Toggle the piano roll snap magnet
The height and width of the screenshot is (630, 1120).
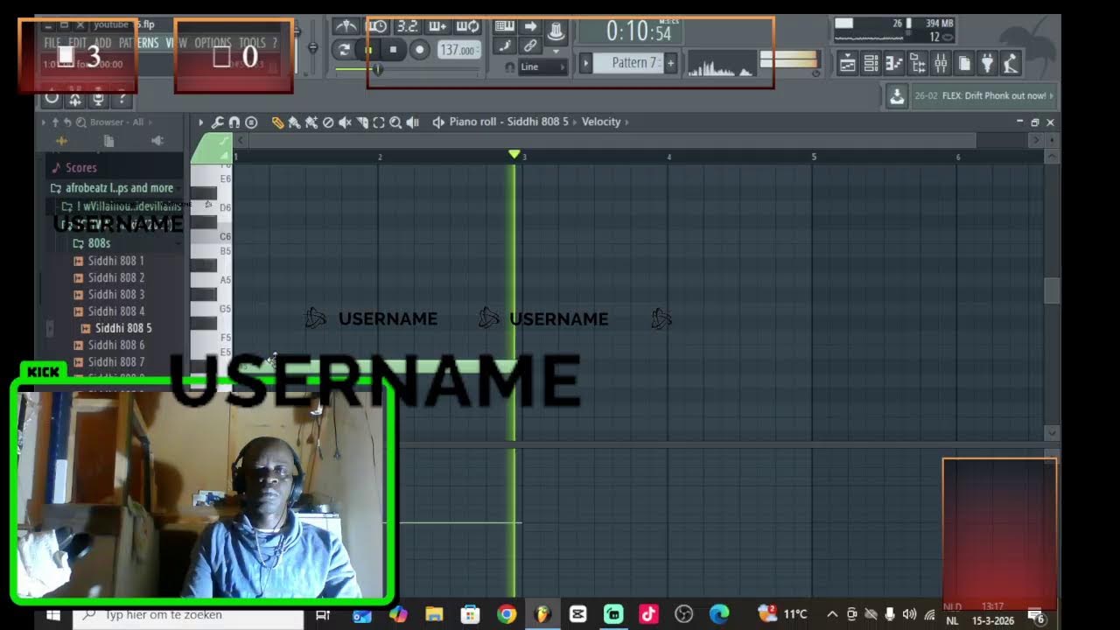(x=234, y=122)
